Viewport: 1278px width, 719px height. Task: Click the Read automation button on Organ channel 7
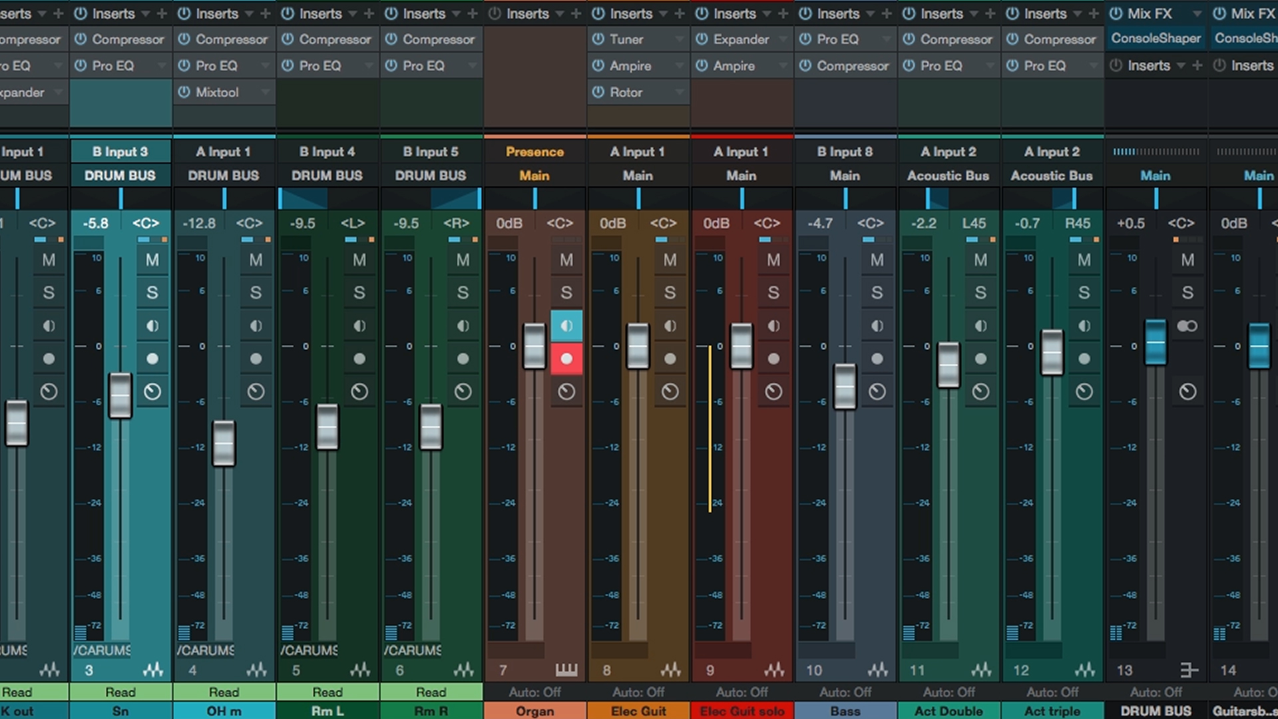point(535,692)
